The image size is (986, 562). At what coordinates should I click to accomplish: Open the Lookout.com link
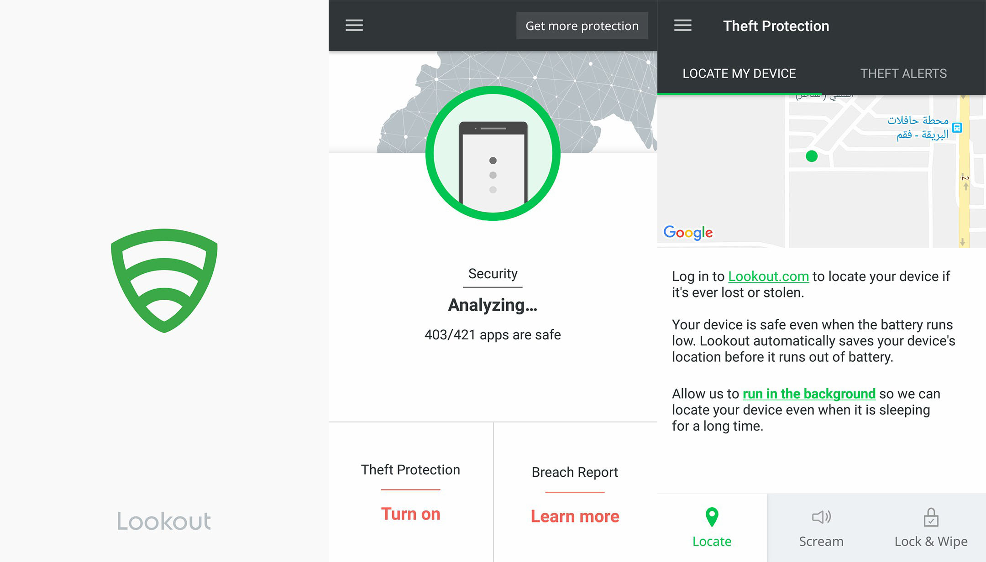[x=768, y=276]
